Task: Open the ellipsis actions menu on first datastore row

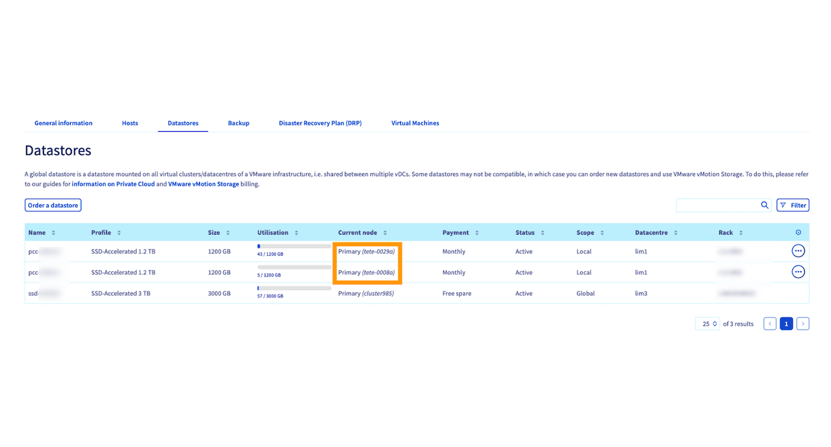Action: pyautogui.click(x=798, y=251)
